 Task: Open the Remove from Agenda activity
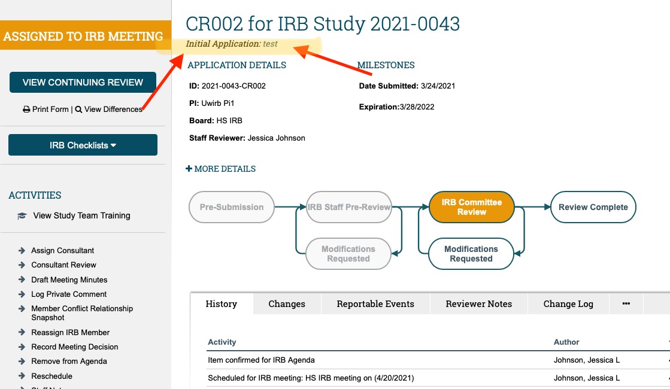[69, 361]
